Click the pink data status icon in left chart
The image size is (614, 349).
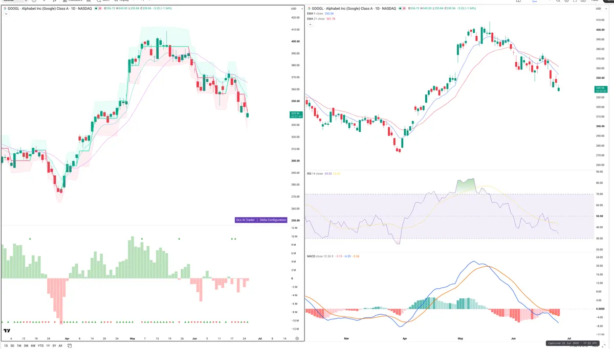[x=100, y=9]
